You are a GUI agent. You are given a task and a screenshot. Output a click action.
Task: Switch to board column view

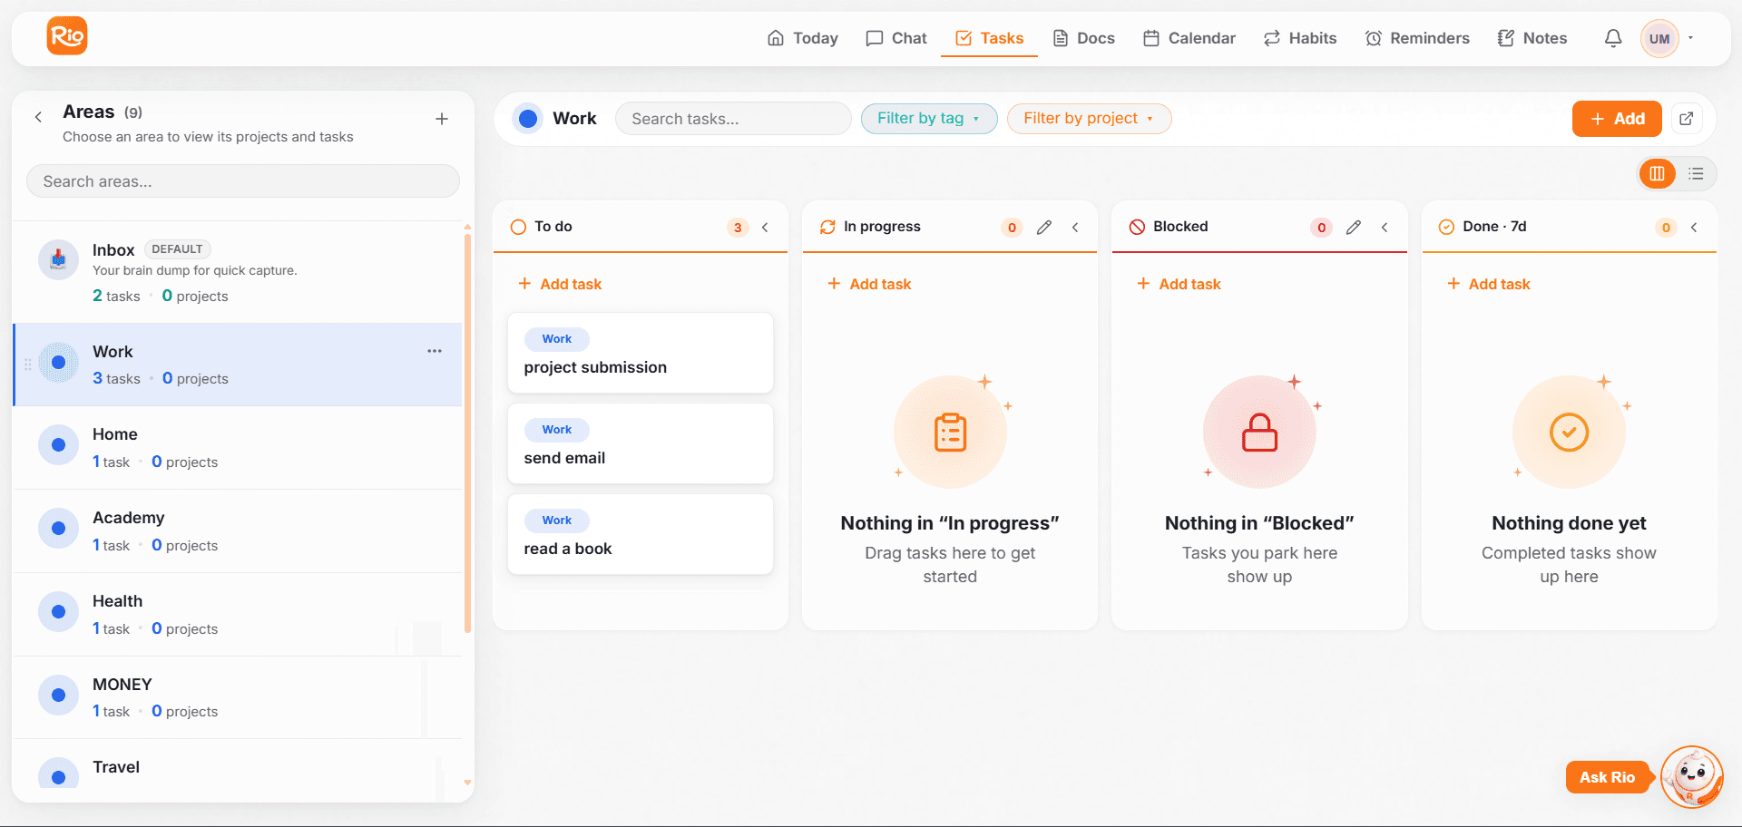tap(1657, 174)
